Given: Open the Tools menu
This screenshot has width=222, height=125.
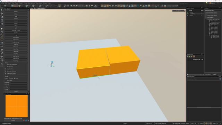Looking at the screenshot, I should click(17, 3).
